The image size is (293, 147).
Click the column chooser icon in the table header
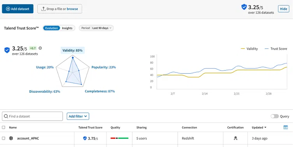tap(286, 128)
